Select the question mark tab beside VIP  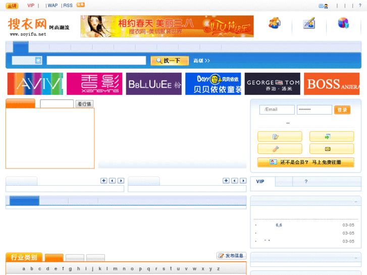click(306, 182)
